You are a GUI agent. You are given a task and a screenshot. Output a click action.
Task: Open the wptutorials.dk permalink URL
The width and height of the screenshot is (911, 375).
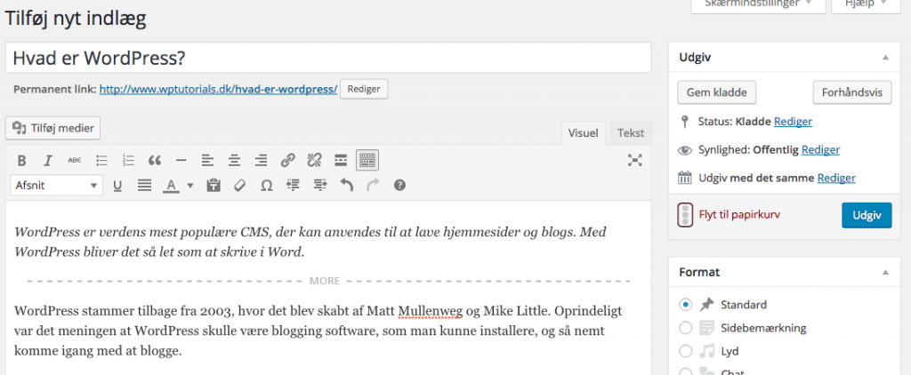(x=219, y=90)
